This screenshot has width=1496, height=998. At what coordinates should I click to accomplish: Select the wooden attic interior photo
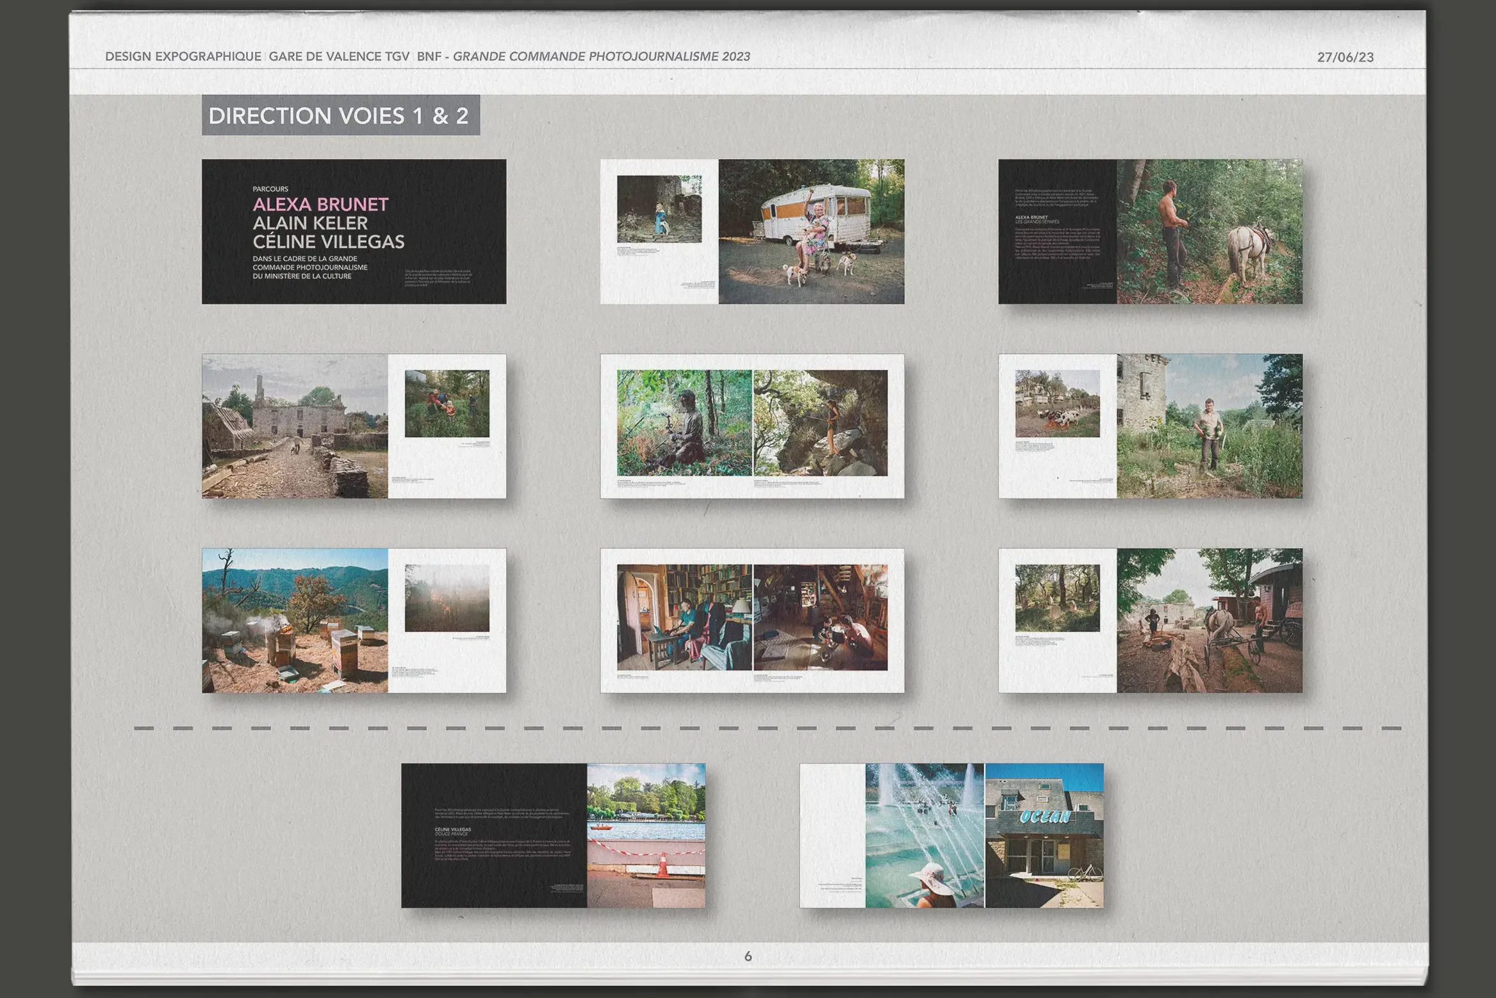(821, 617)
